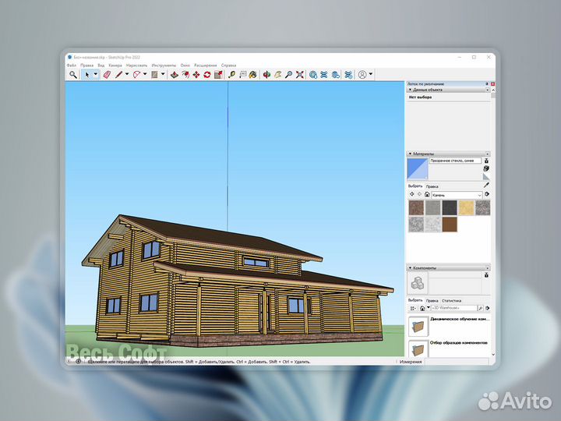The width and height of the screenshot is (561, 421).
Task: Open the Arc tool dropdown arrow
Action: 145,75
